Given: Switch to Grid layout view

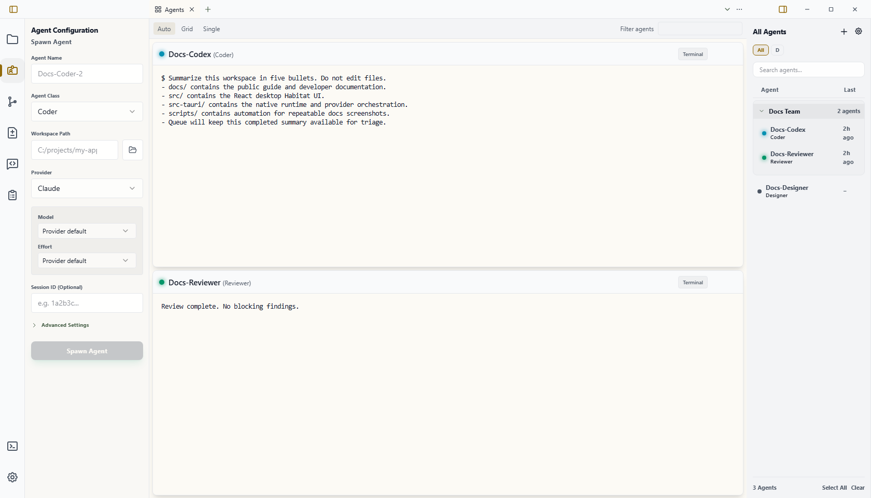Looking at the screenshot, I should [x=187, y=29].
